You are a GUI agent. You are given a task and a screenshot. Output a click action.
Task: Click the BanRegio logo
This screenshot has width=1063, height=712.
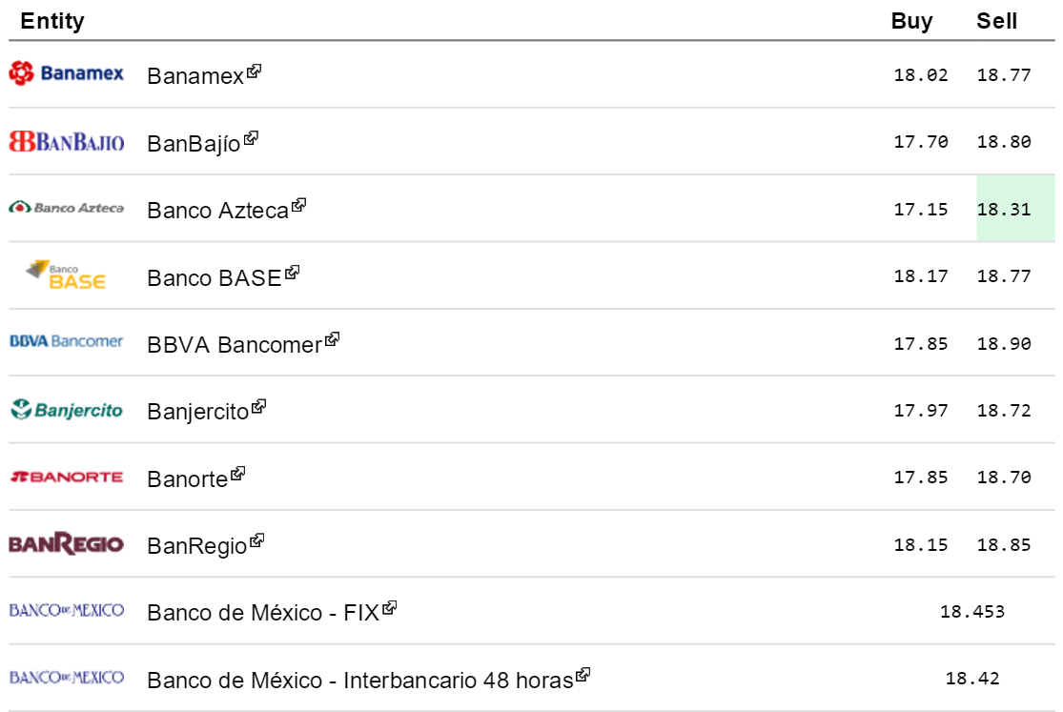[x=66, y=544]
